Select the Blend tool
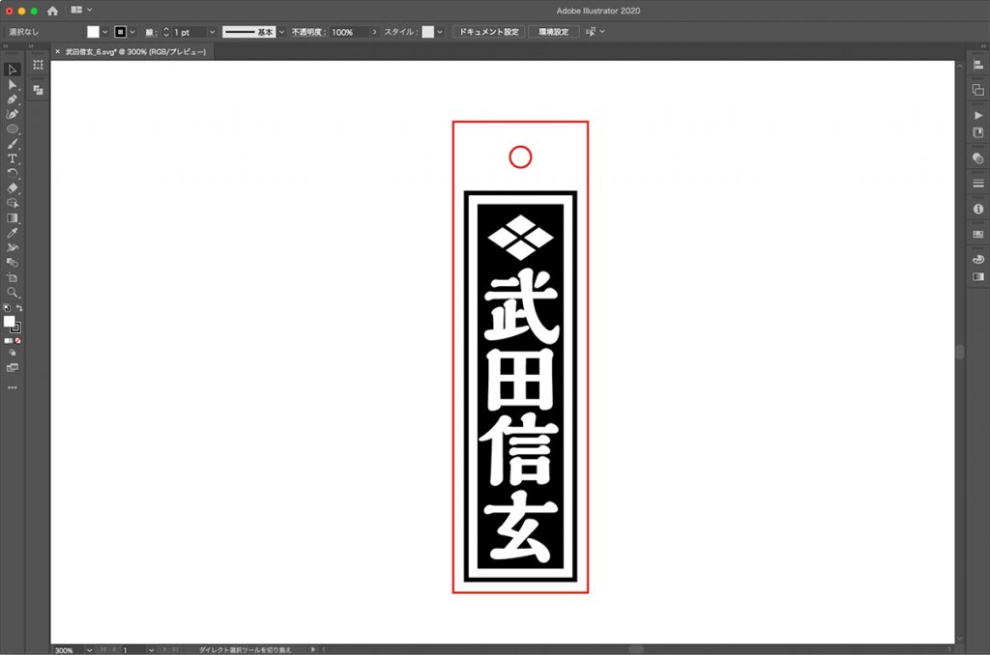Viewport: 990px width, 655px height. [x=12, y=263]
